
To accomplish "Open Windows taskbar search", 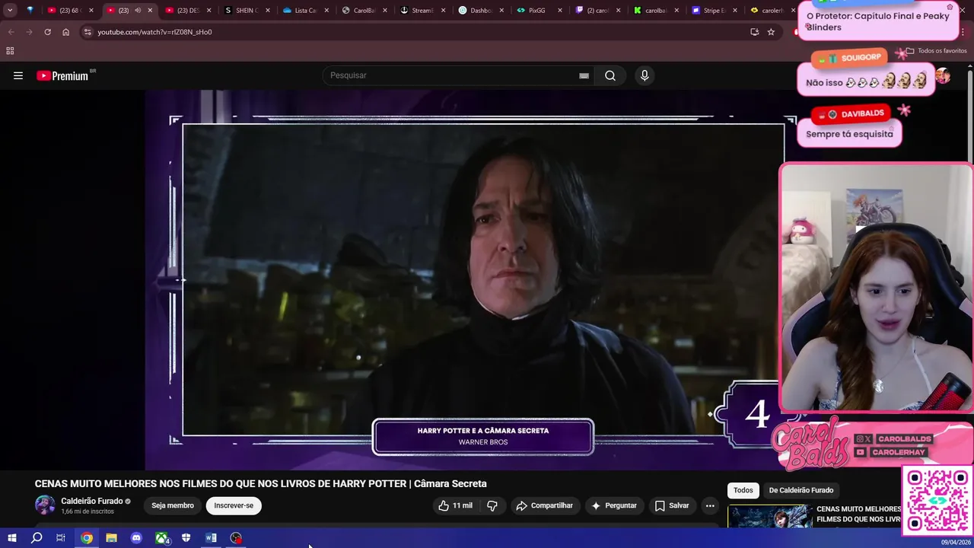I will click(x=37, y=538).
